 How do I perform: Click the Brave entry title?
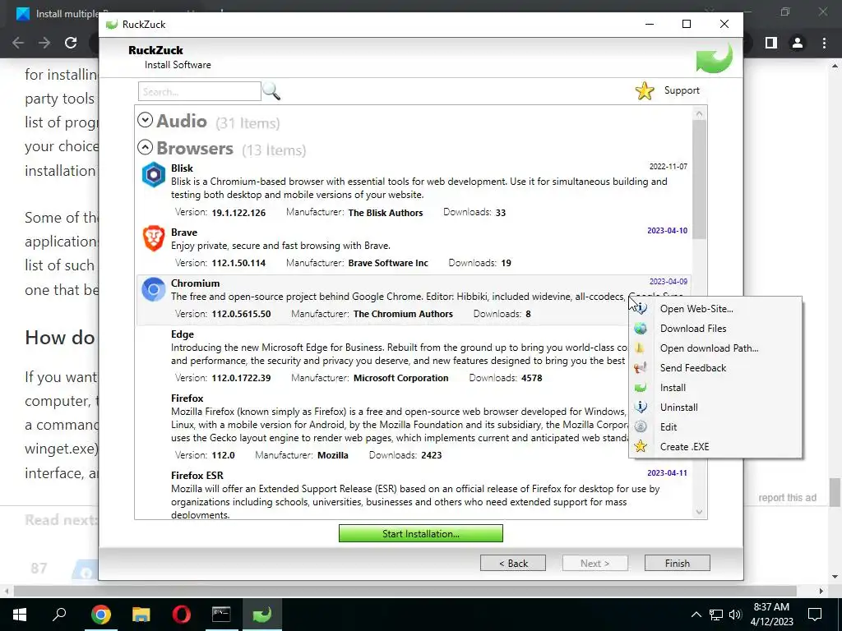tap(184, 233)
